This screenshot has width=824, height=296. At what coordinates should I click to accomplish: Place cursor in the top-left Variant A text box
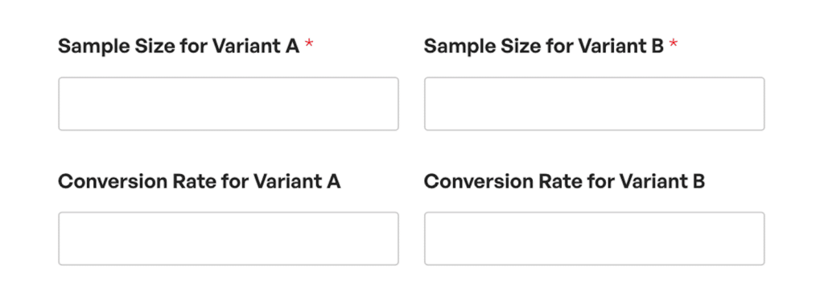(228, 103)
